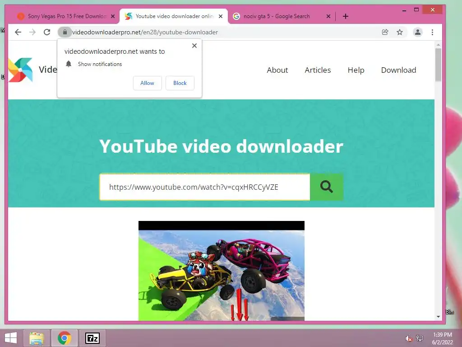Click the YouTube URL input field
Image resolution: width=462 pixels, height=347 pixels.
(x=205, y=187)
